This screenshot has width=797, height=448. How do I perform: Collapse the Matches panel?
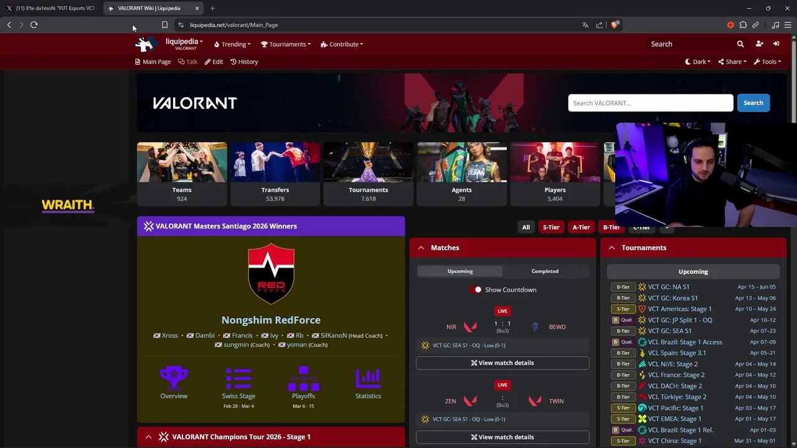(x=421, y=248)
